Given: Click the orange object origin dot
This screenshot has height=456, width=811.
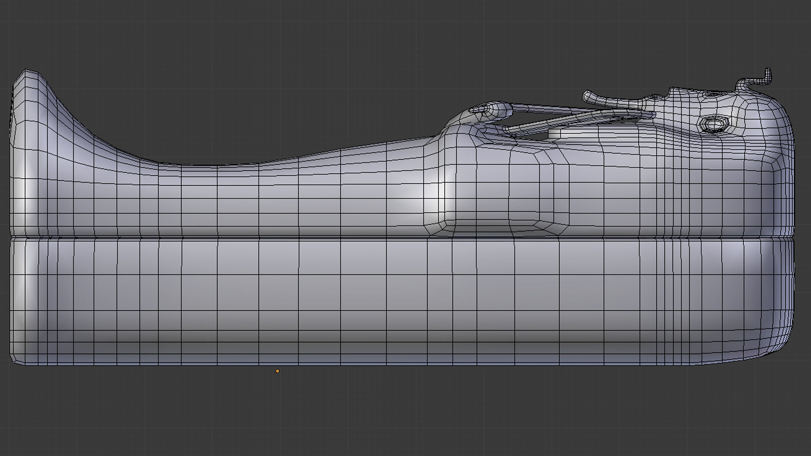Looking at the screenshot, I should 277,371.
